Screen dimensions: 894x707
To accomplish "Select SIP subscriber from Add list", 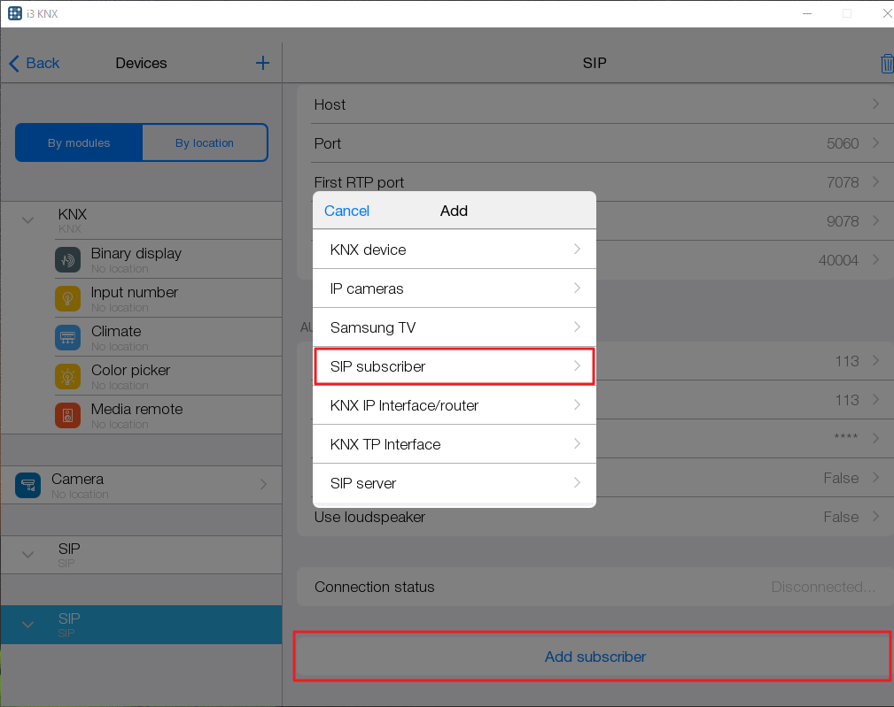I will pos(454,366).
